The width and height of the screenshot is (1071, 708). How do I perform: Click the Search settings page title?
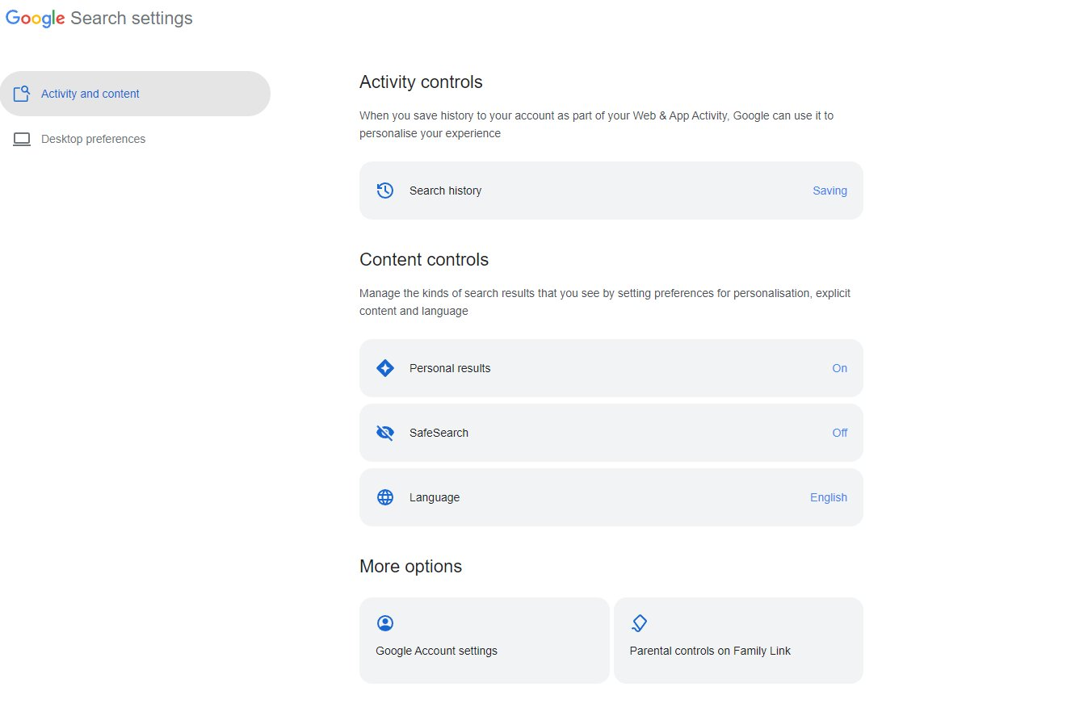[x=132, y=19]
